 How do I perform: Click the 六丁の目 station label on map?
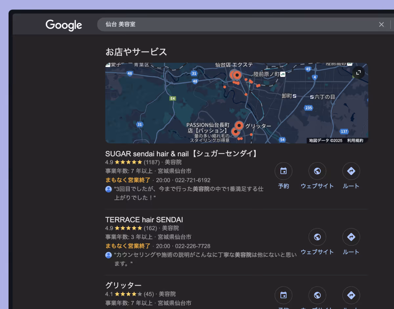coord(325,97)
